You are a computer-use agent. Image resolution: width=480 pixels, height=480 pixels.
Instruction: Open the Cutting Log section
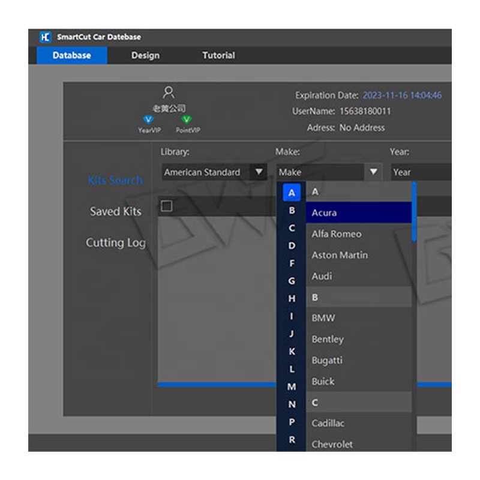tap(115, 243)
